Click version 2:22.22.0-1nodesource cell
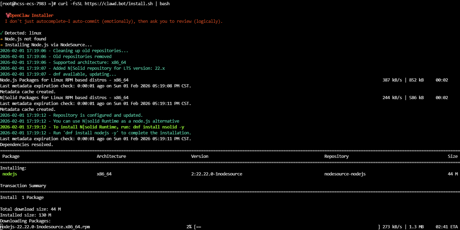 coord(217,174)
